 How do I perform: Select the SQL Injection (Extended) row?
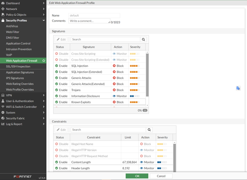click(x=100, y=72)
